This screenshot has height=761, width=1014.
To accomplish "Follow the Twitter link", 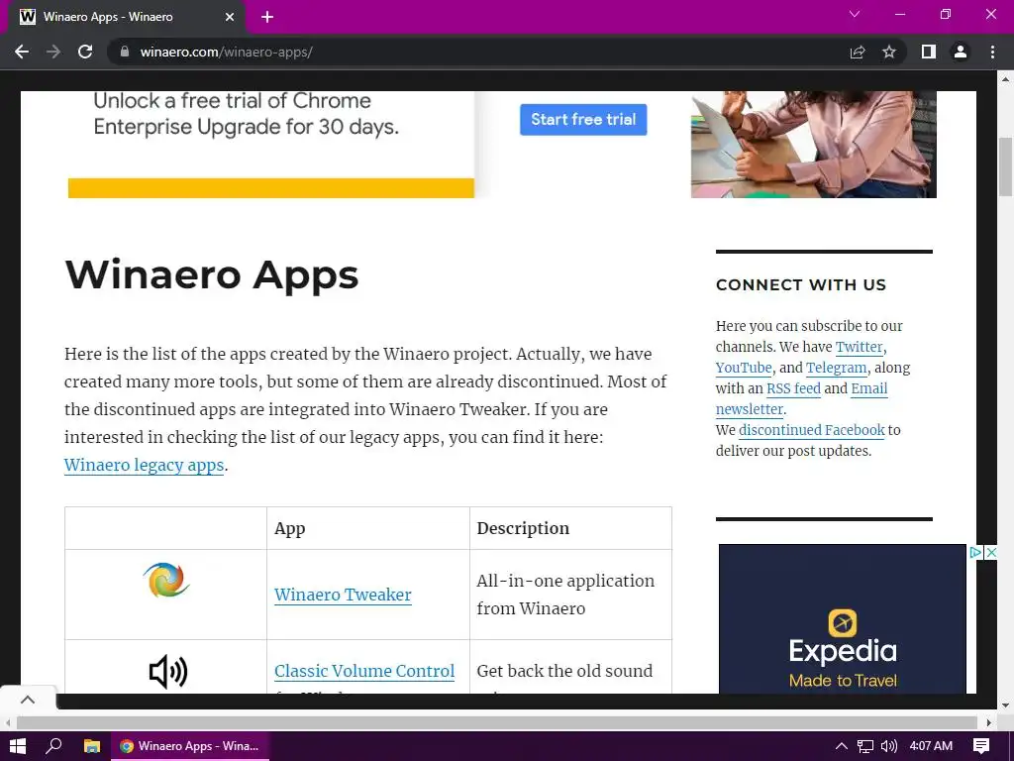I will 859,347.
